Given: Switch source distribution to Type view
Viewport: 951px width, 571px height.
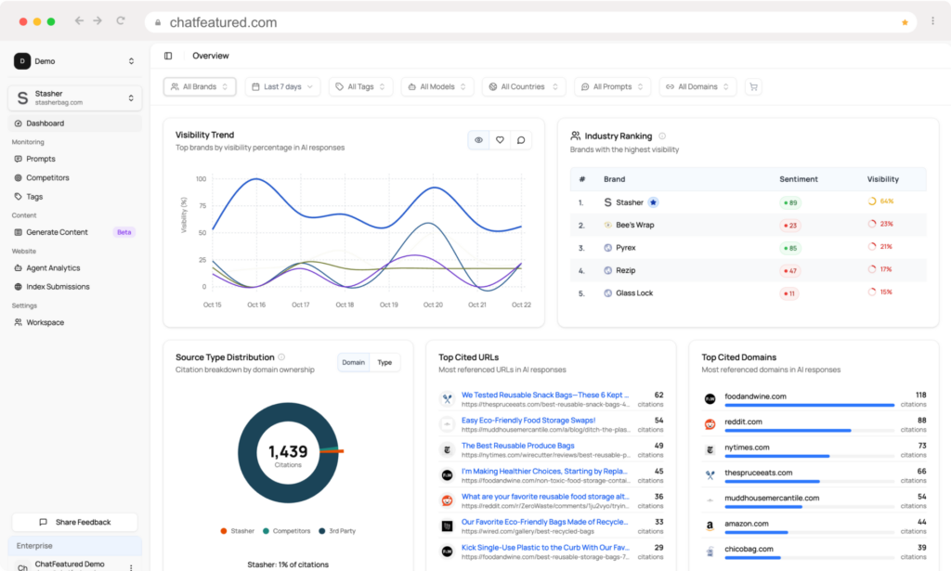Looking at the screenshot, I should tap(384, 362).
